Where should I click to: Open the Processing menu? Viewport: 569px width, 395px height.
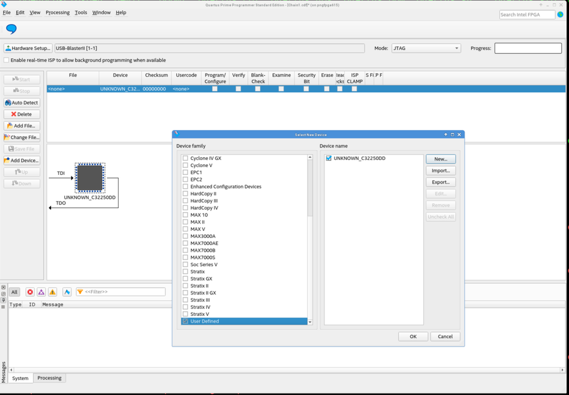(58, 12)
